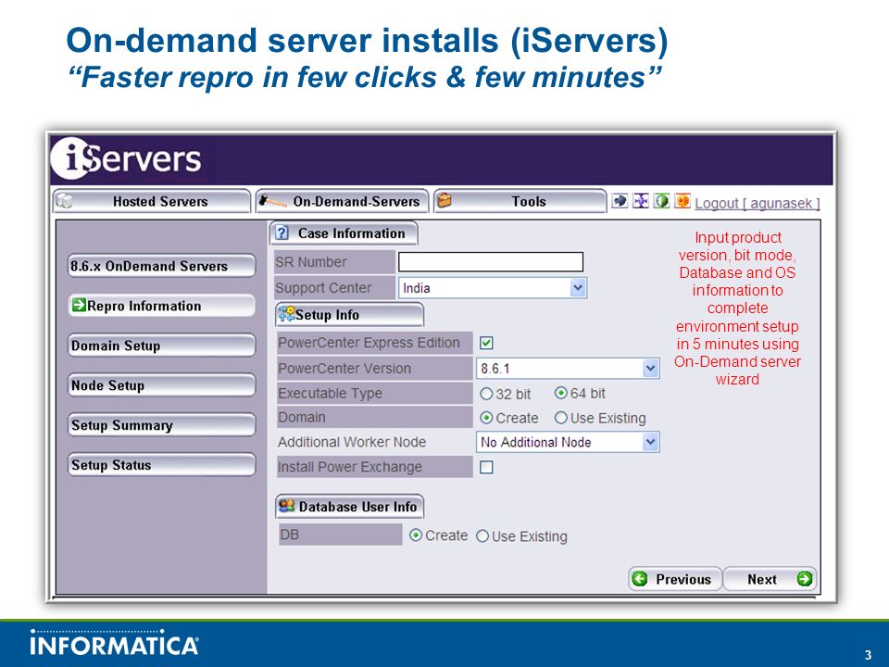The height and width of the screenshot is (667, 889).
Task: Click the Support Center label
Action: point(323,287)
